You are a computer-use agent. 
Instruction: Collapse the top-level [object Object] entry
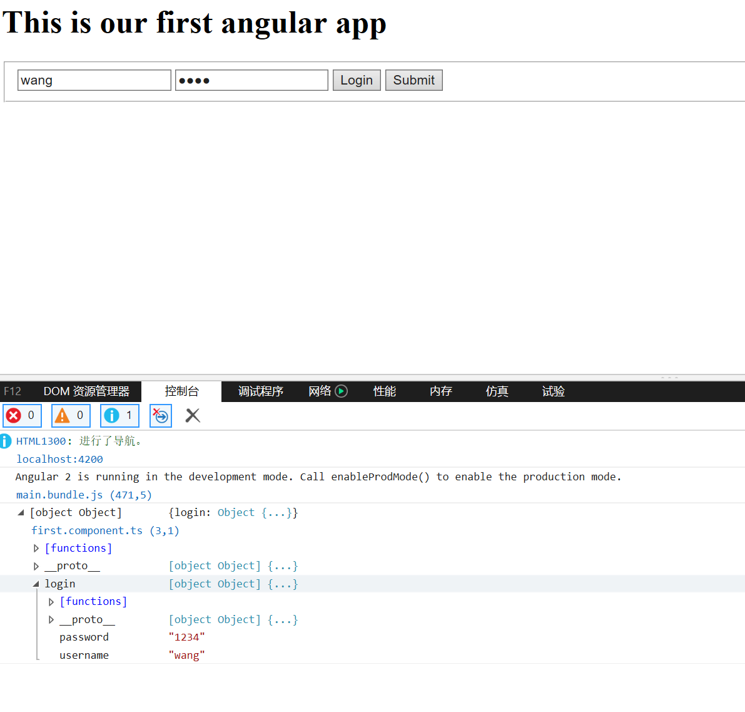pos(21,513)
